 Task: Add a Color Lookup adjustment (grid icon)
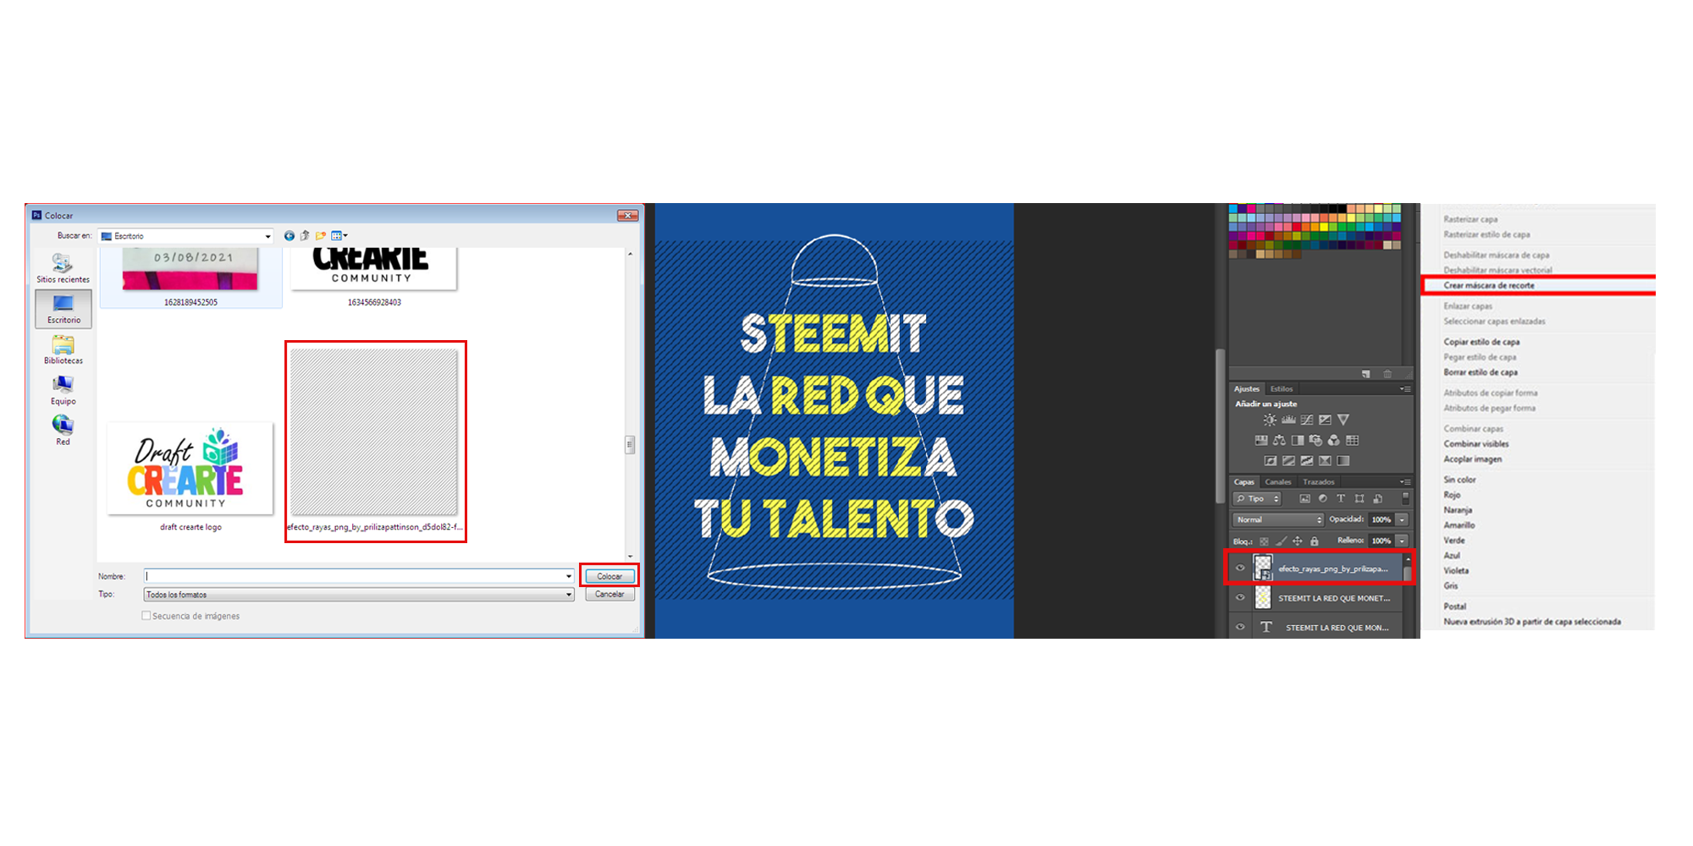click(1353, 440)
